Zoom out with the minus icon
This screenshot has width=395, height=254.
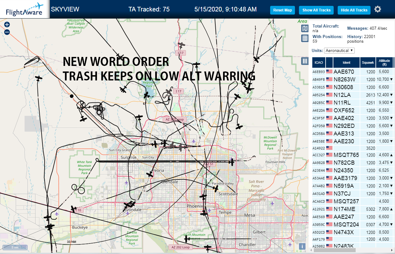(x=7, y=32)
